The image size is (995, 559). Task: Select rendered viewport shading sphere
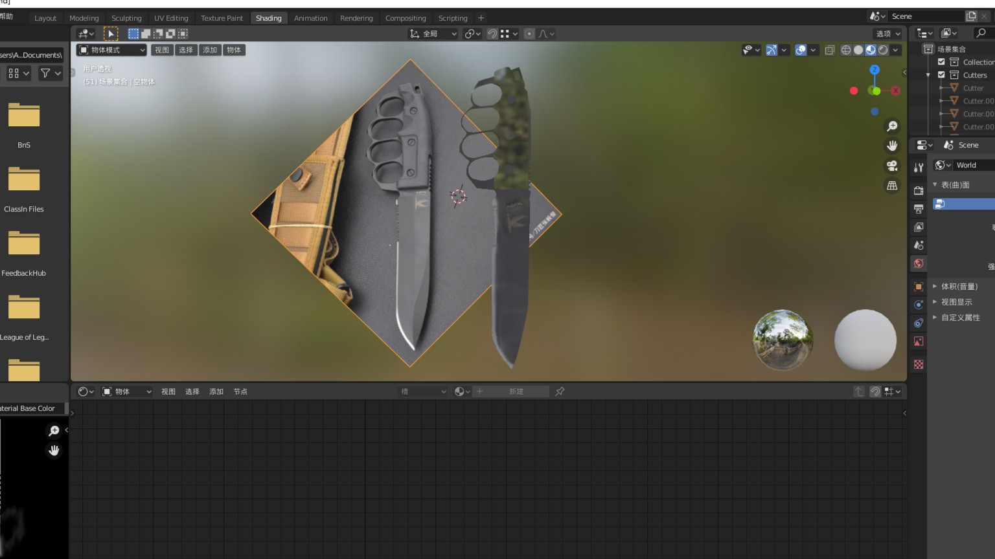click(x=883, y=50)
